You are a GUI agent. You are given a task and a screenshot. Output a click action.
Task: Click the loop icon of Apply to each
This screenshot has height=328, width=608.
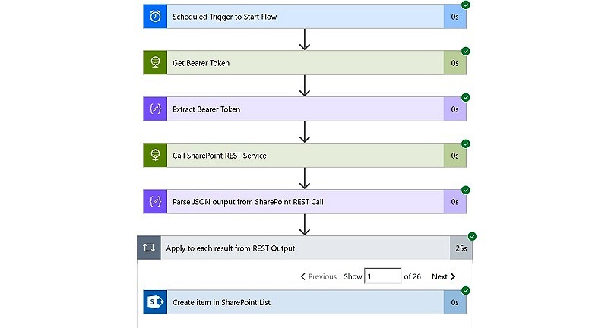149,248
